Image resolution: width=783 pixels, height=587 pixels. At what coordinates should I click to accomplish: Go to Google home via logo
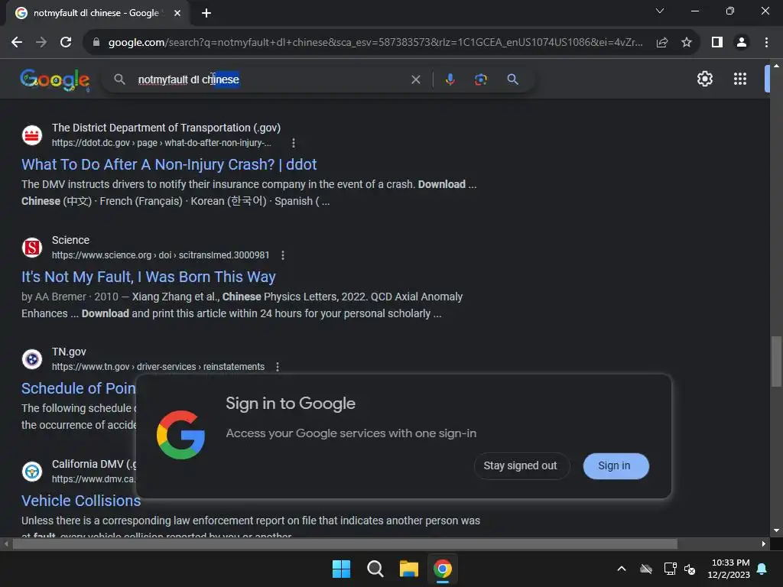click(55, 79)
